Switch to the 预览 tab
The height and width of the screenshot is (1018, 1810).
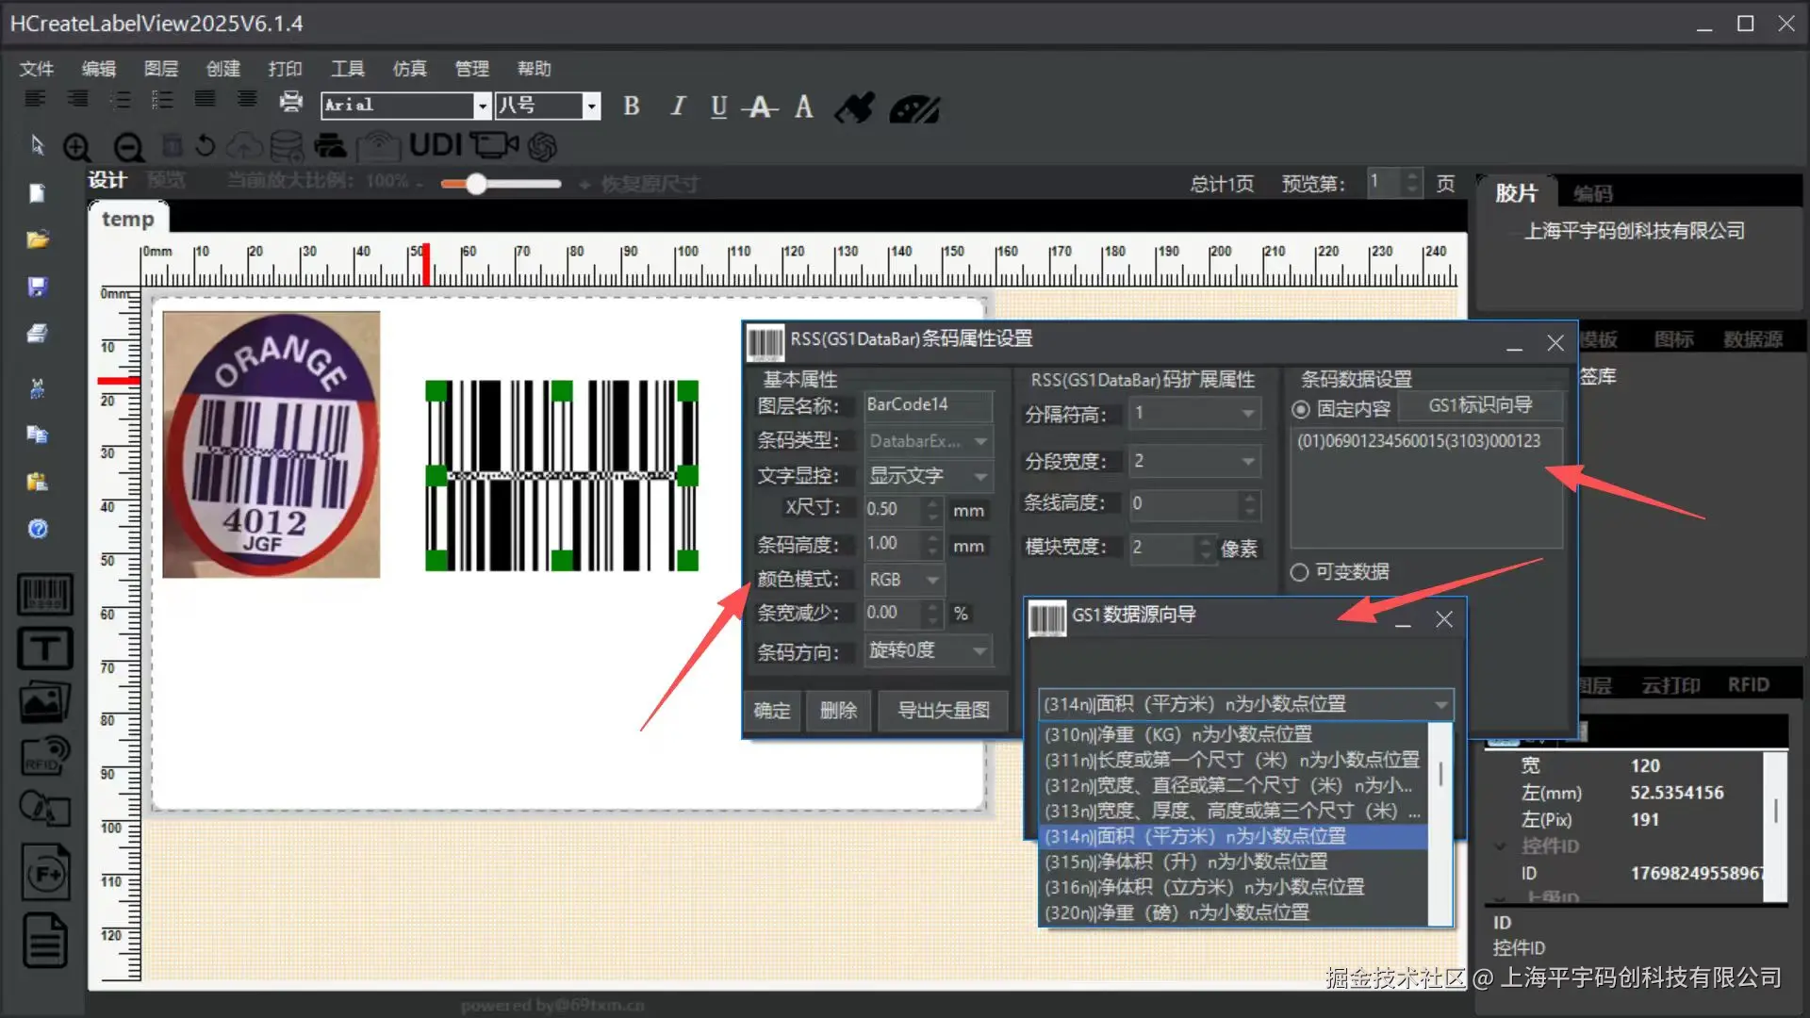[x=166, y=180]
